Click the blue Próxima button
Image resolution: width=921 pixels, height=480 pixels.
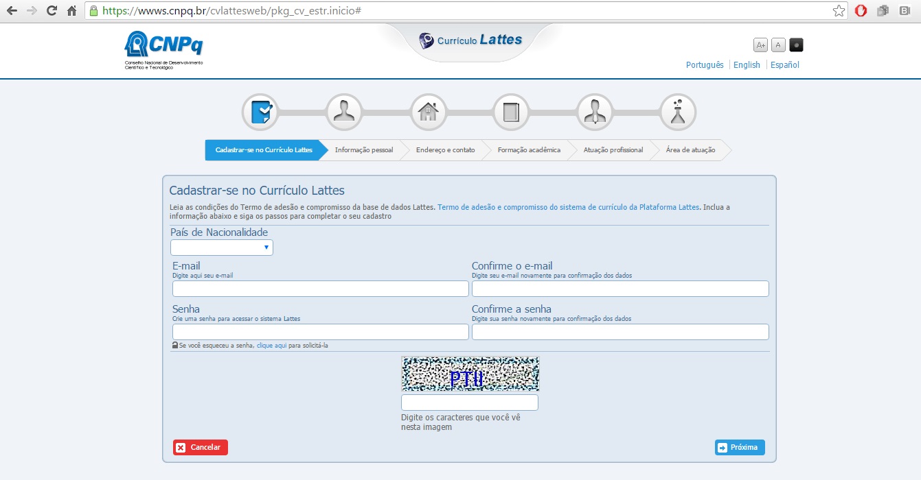point(740,448)
